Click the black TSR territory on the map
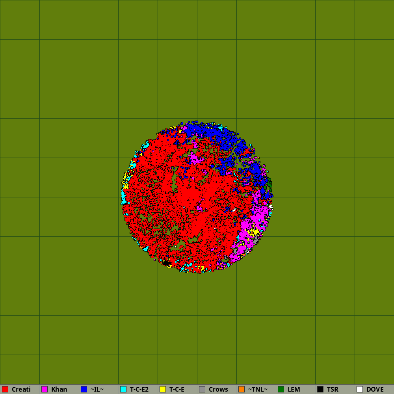The height and width of the screenshot is (394, 394). click(x=167, y=263)
